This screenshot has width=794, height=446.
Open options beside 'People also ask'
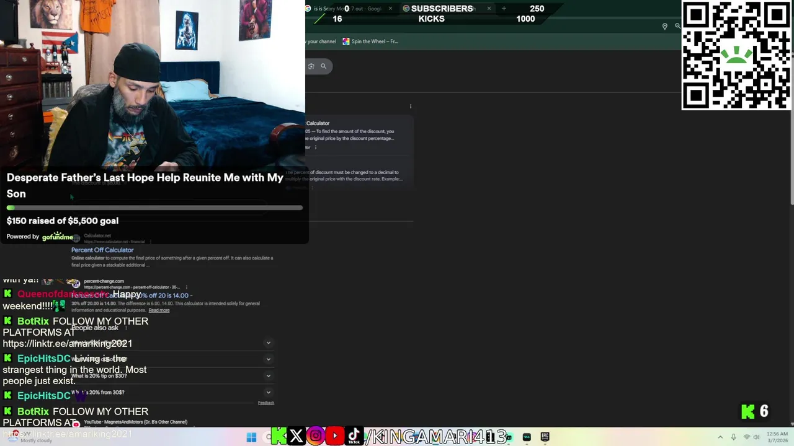coord(126,328)
